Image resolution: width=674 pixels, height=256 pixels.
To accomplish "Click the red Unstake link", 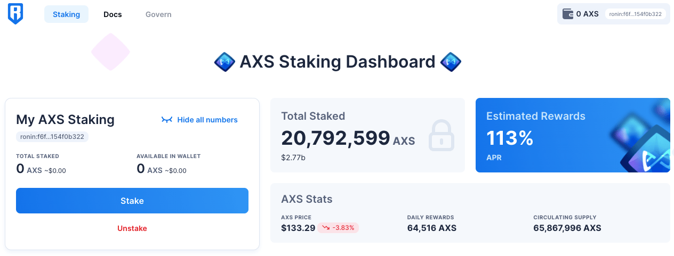I will tap(132, 228).
